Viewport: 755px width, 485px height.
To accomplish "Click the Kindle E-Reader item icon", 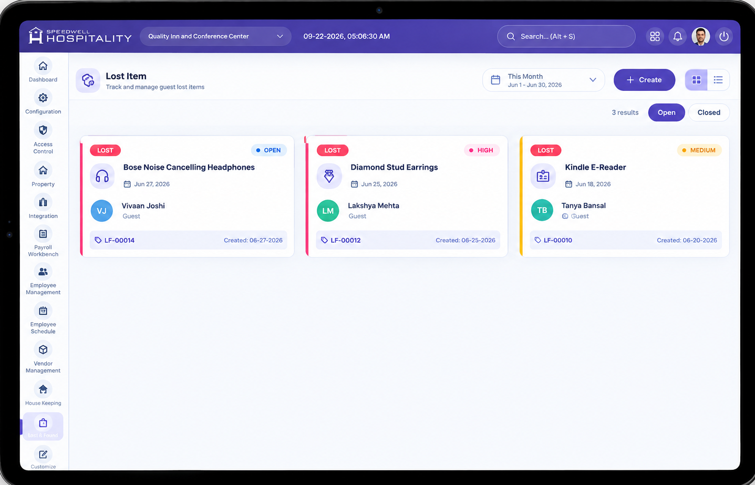I will pyautogui.click(x=543, y=176).
